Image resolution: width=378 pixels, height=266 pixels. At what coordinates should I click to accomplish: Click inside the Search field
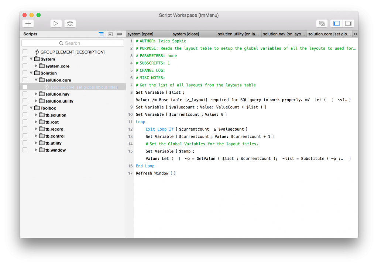[72, 43]
